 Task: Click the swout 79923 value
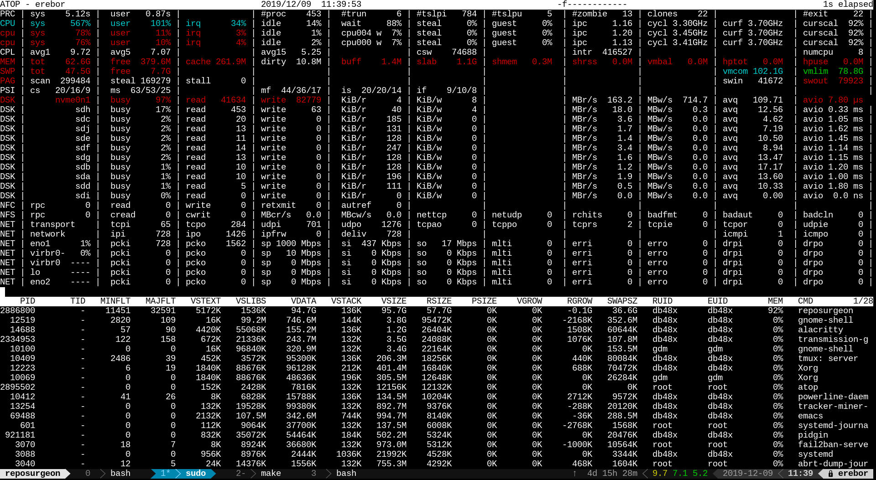833,81
